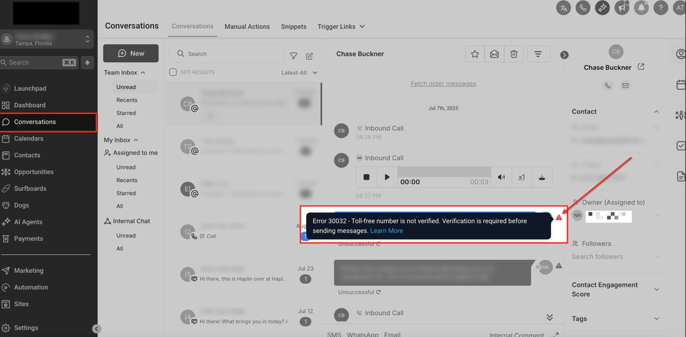Expand Contact Engagement Score section

tap(657, 289)
